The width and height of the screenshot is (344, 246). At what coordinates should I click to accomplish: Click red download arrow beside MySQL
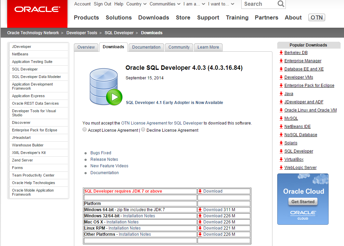(281, 118)
